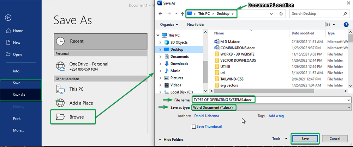The height and width of the screenshot is (147, 353).
Task: Select the svg vectors folder
Action: [229, 85]
